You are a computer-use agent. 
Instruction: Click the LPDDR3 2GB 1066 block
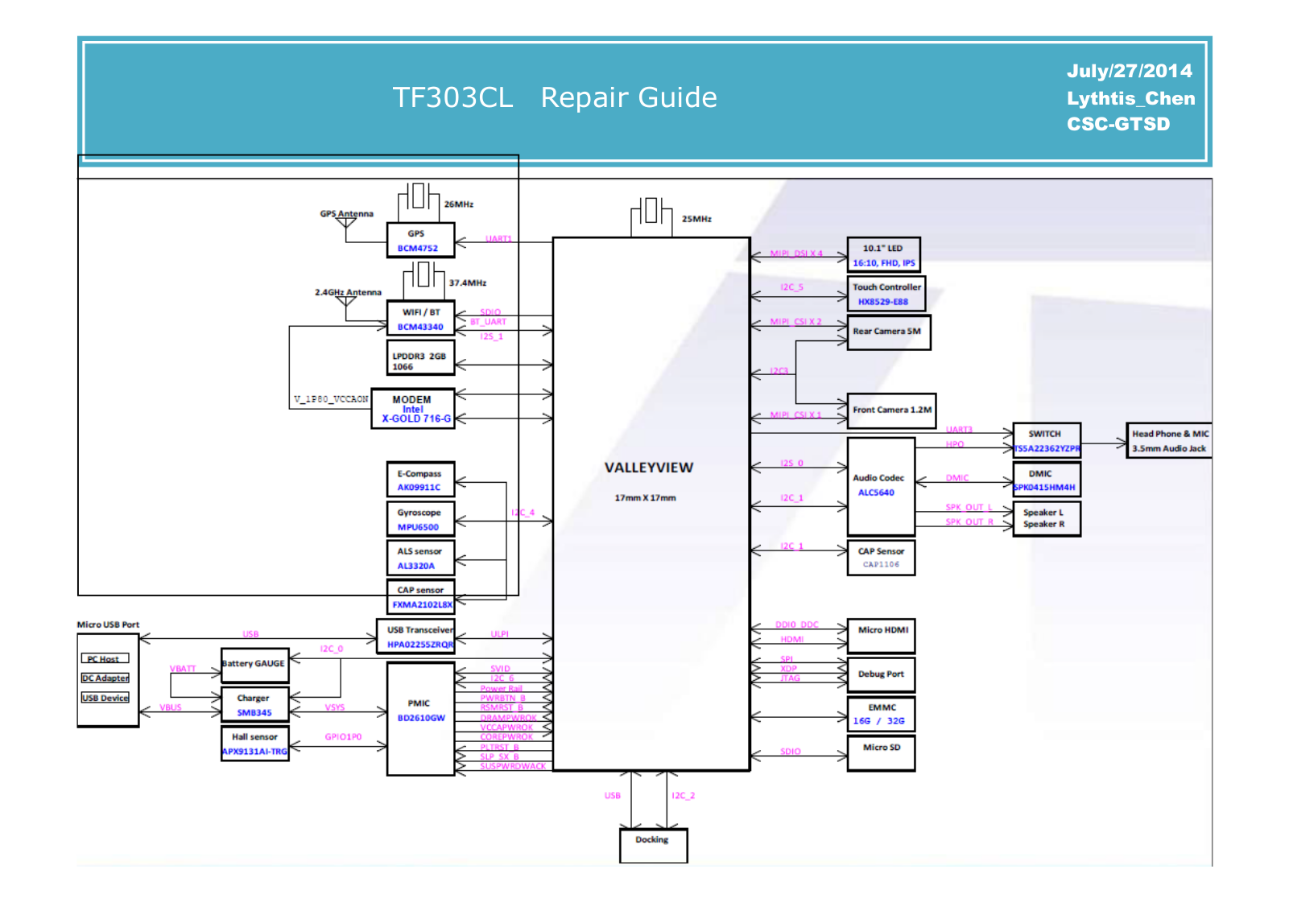coord(420,358)
